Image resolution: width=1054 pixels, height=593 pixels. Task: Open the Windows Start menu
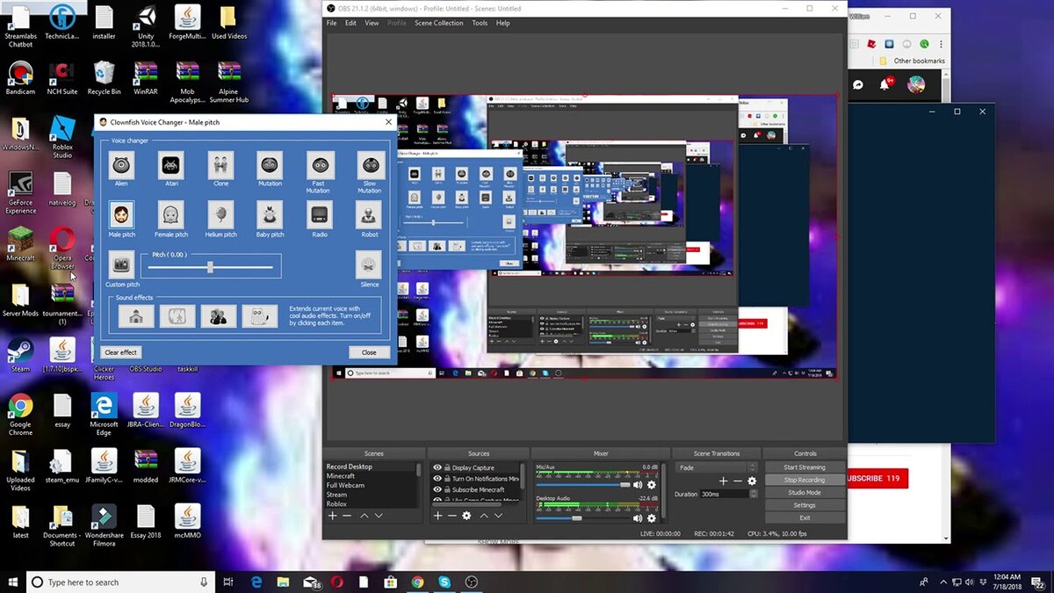13,582
